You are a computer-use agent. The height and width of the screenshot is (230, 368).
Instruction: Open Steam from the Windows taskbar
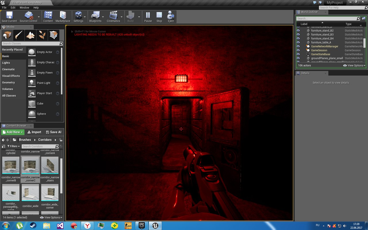[33, 226]
